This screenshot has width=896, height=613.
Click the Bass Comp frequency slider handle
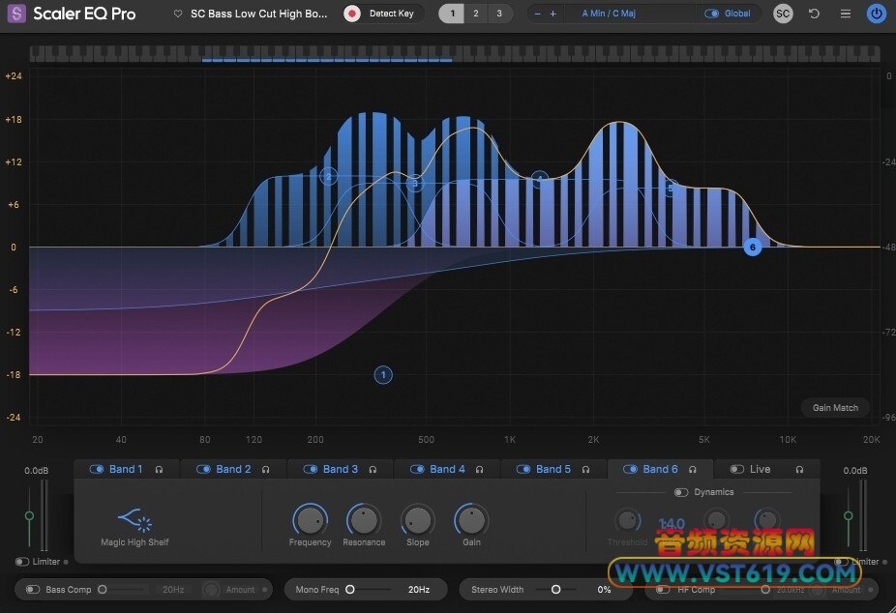(x=103, y=590)
